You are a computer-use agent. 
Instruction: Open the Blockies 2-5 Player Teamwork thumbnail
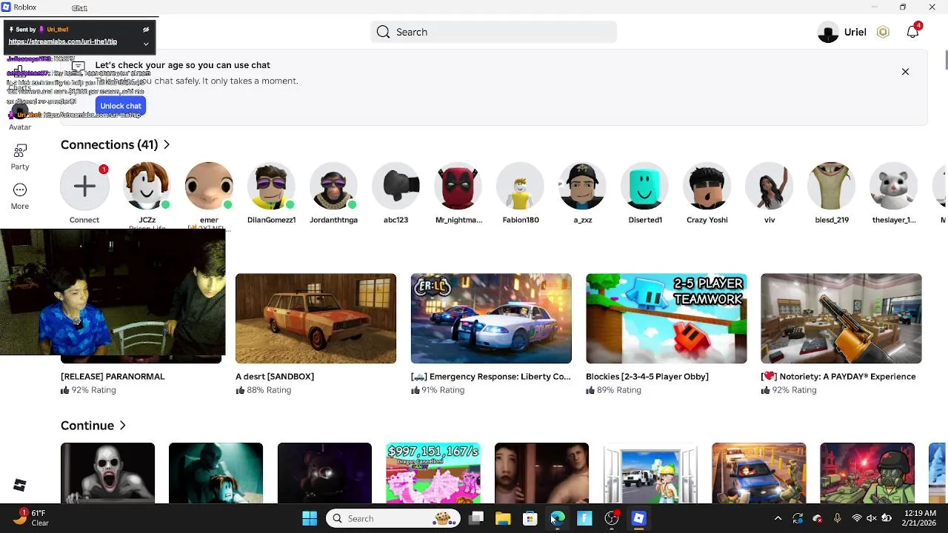666,318
